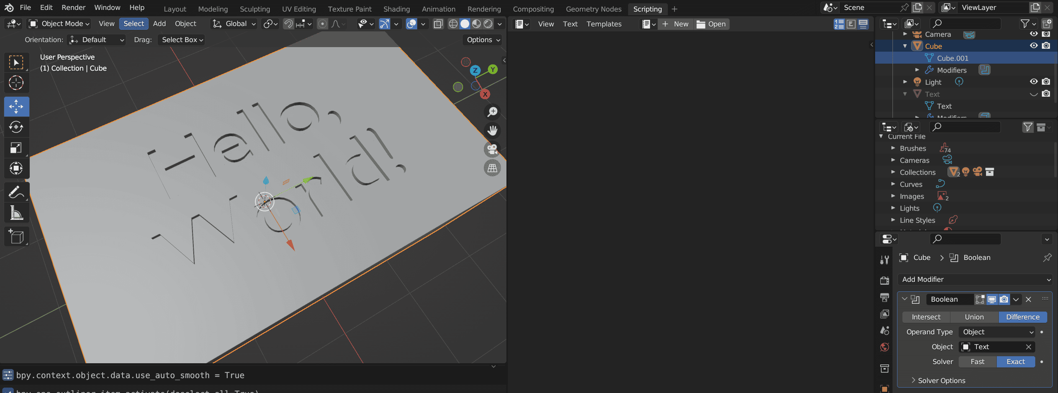1058x393 pixels.
Task: Switch to the Layout workspace tab
Action: (x=175, y=9)
